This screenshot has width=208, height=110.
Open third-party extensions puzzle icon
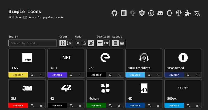click(x=188, y=13)
